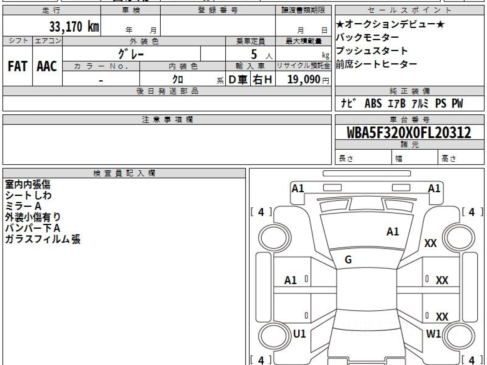Click the 車台番号 header
Screen dimensions: 487x365
pos(409,120)
